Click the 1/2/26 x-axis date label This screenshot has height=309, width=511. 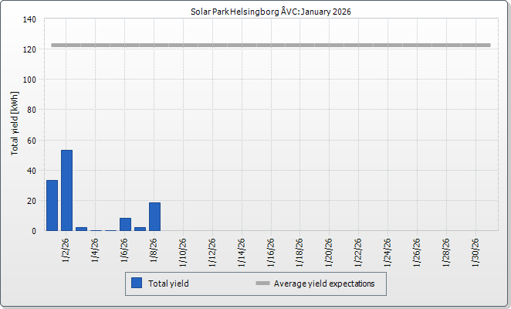click(66, 251)
